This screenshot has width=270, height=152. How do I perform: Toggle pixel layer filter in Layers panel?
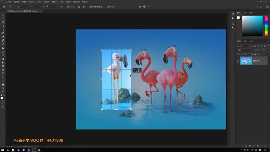click(252, 46)
